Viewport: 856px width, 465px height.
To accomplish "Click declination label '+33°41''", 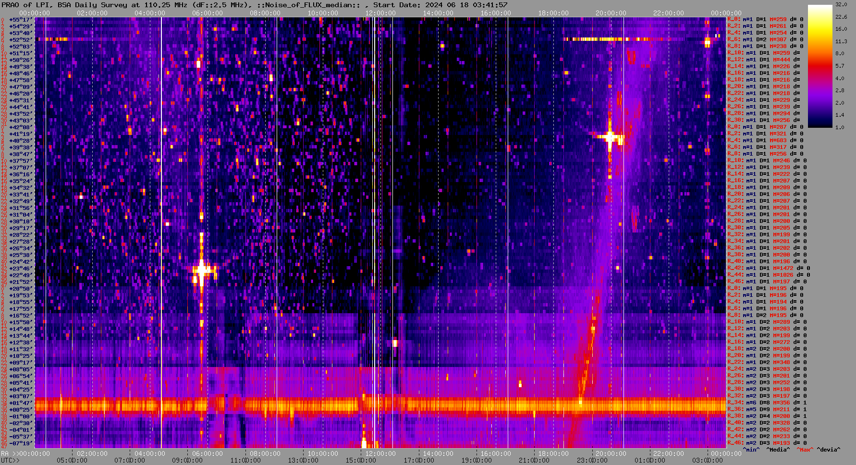I will (x=21, y=194).
